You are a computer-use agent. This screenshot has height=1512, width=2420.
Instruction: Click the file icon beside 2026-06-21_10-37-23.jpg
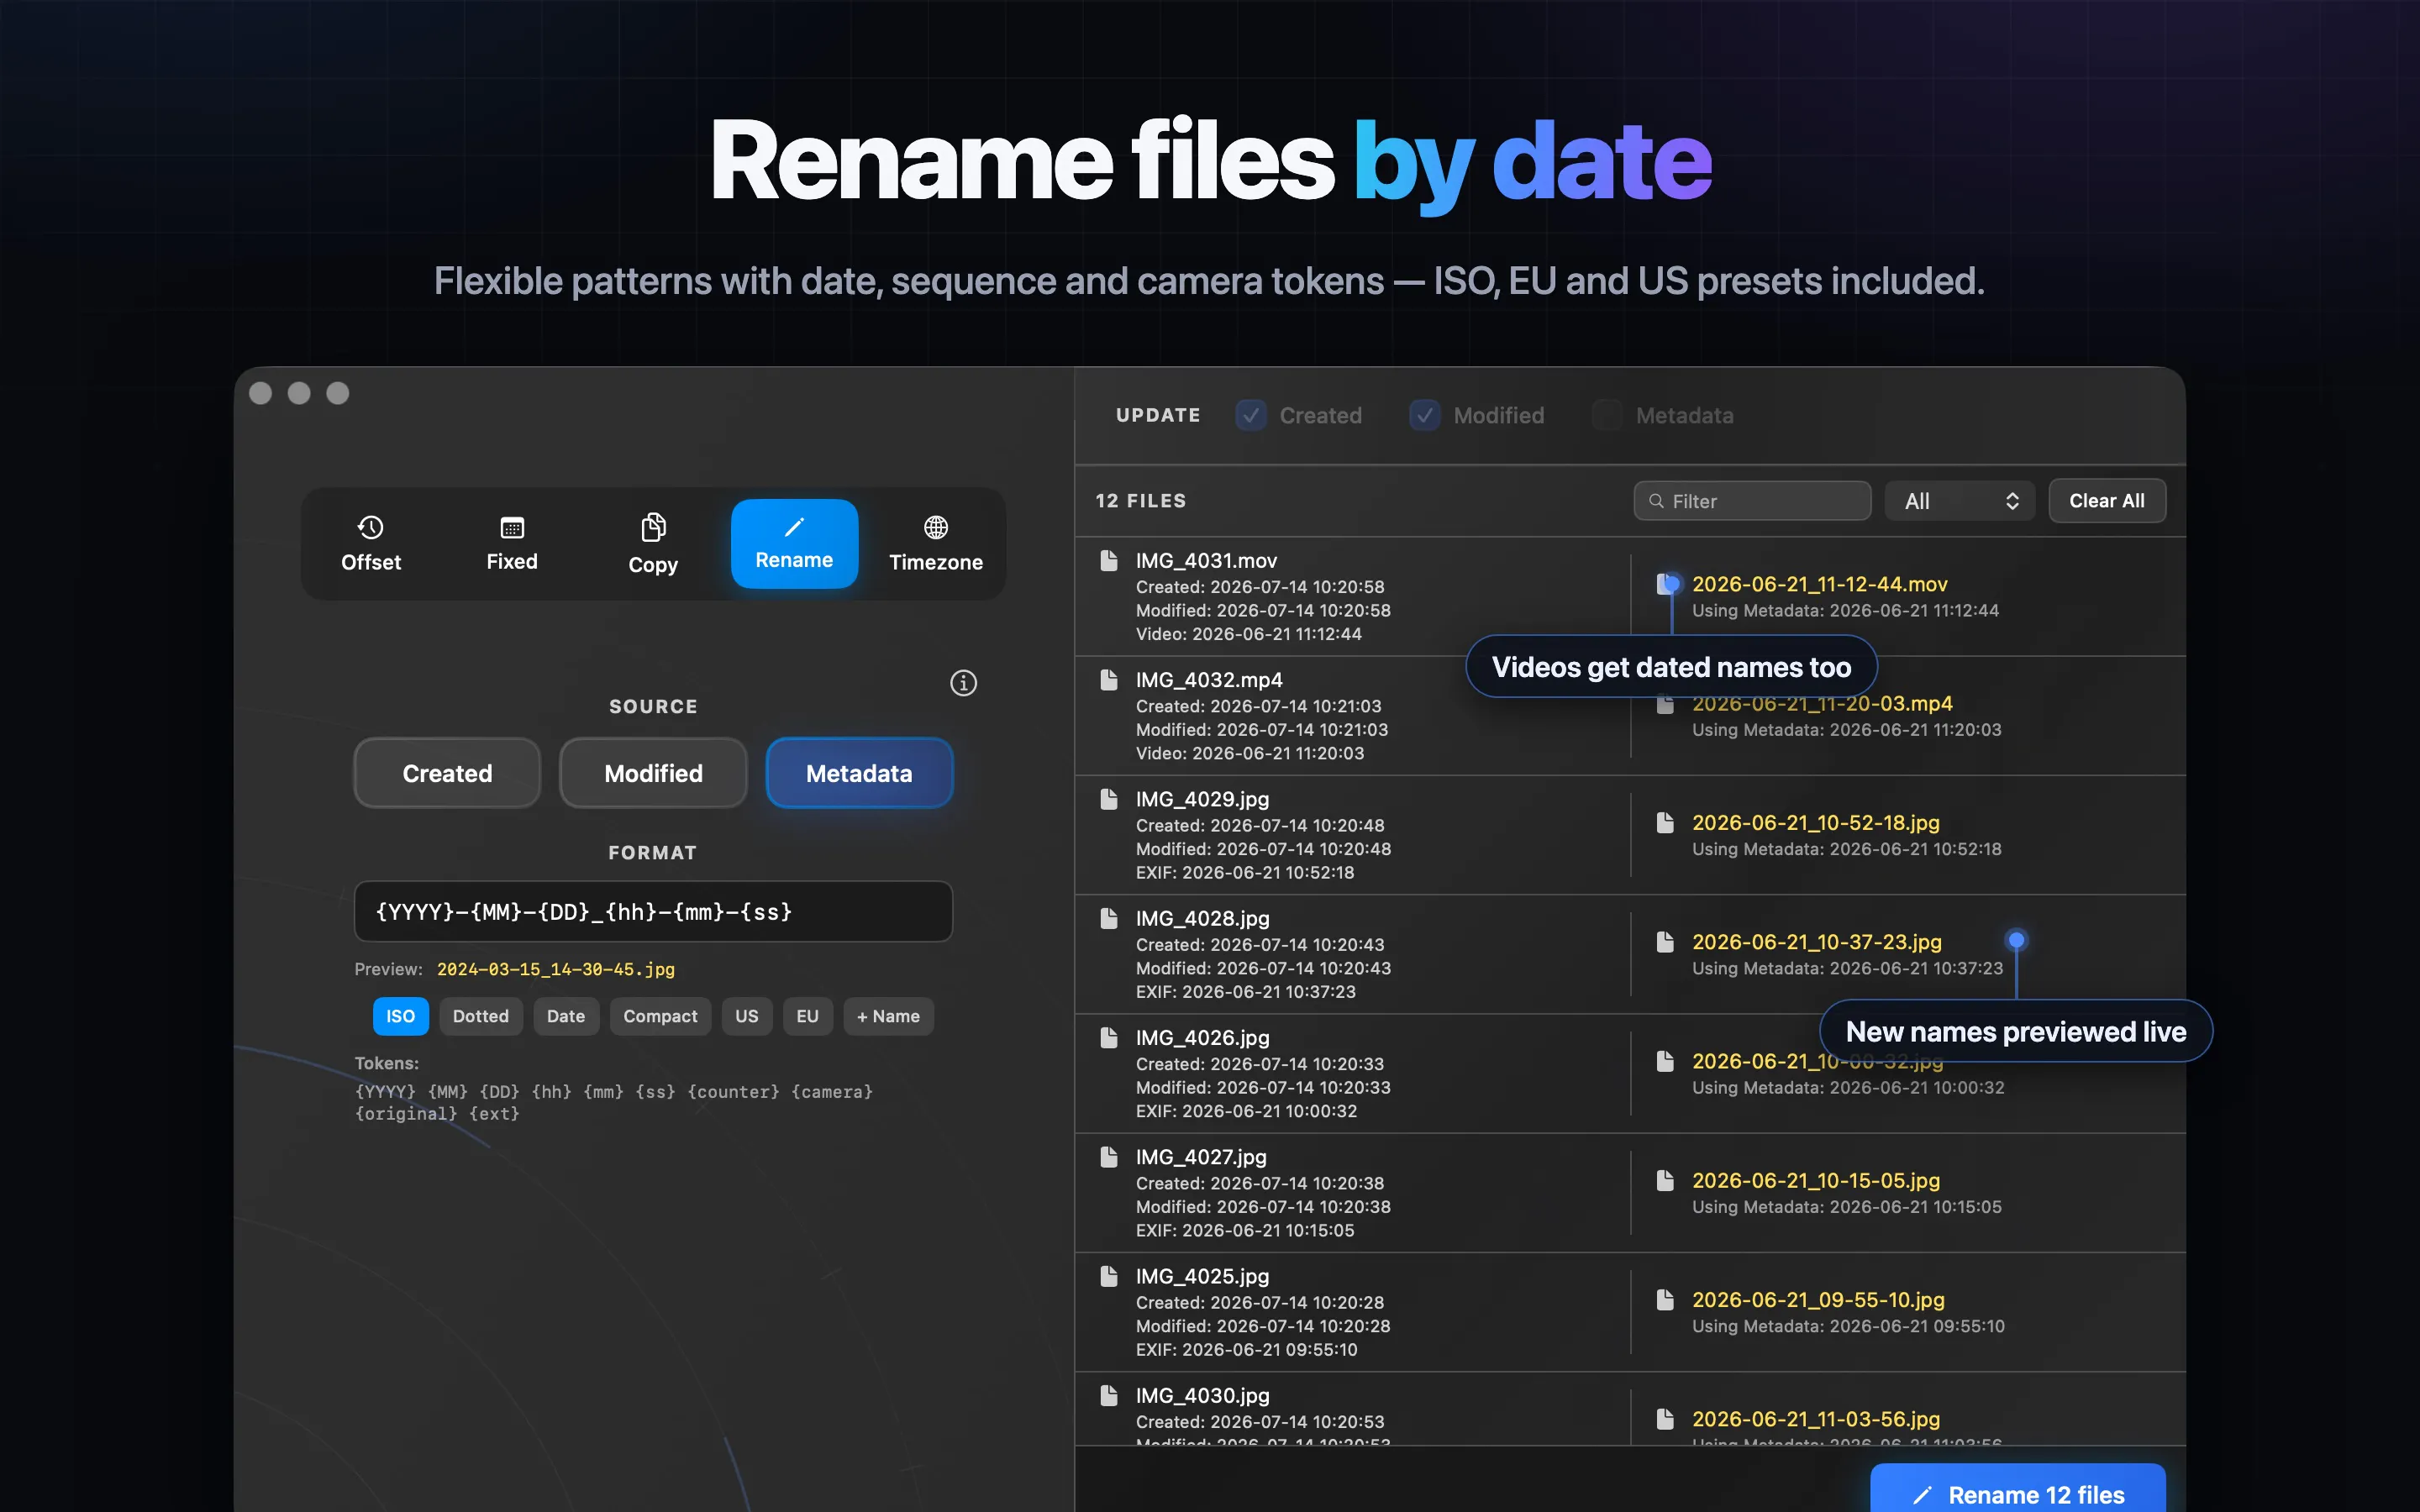[x=1665, y=941]
